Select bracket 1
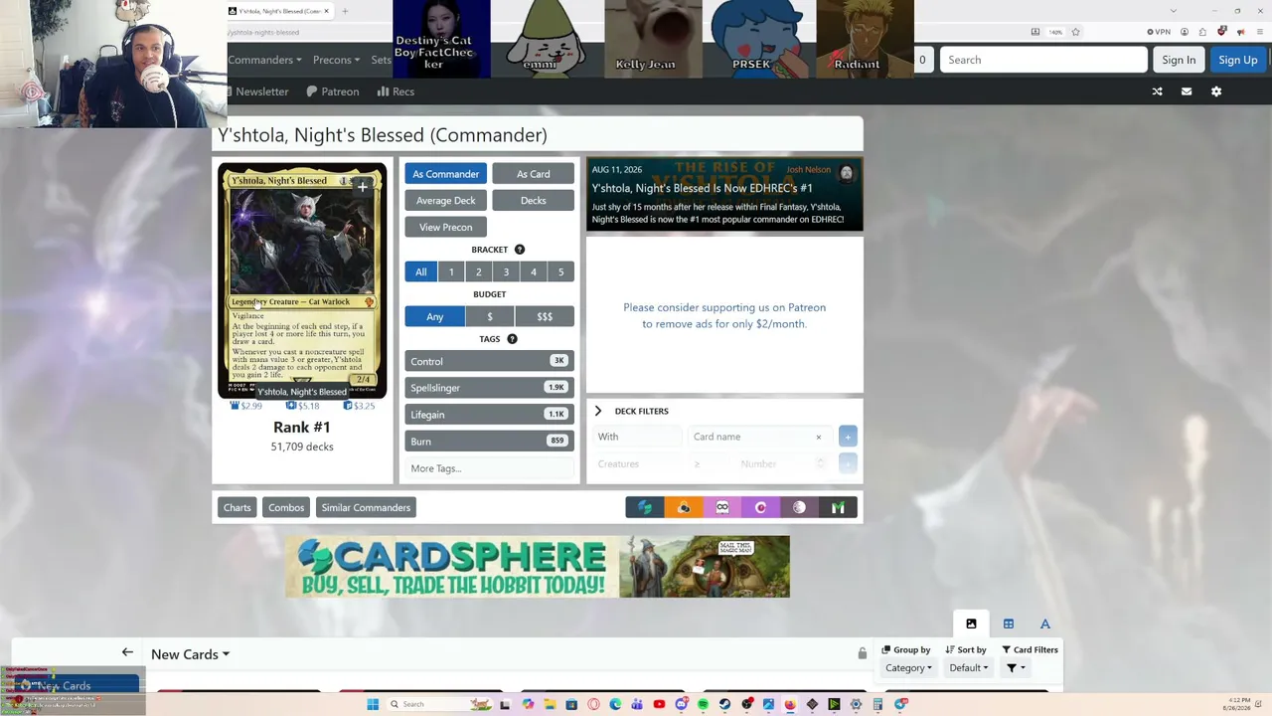Screen dimensions: 1272x716 click(451, 271)
